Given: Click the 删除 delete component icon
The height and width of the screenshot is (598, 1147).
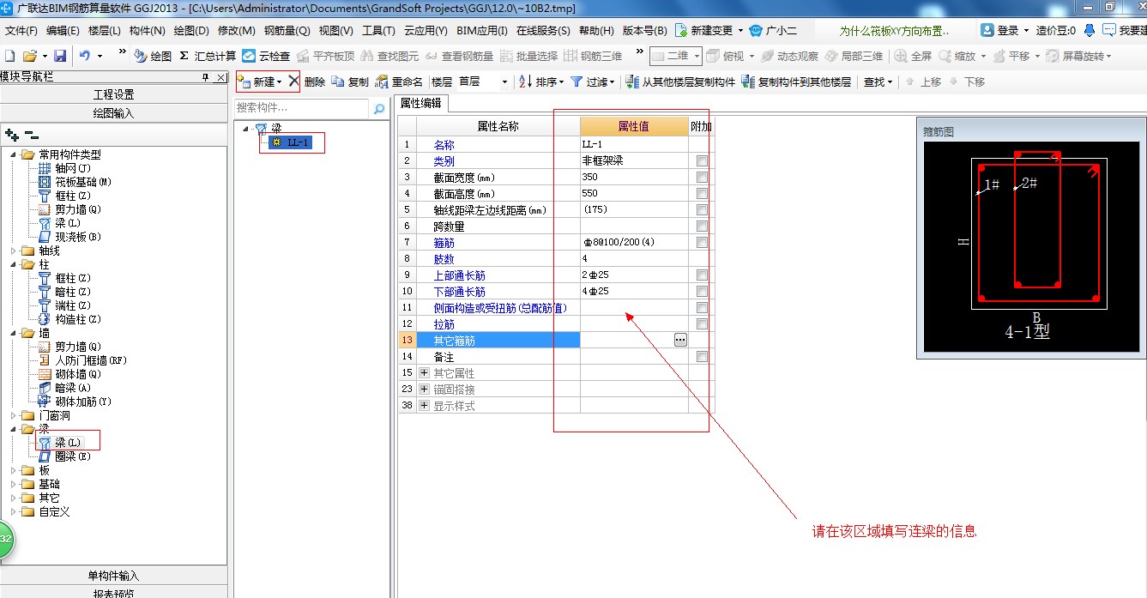Looking at the screenshot, I should [293, 82].
